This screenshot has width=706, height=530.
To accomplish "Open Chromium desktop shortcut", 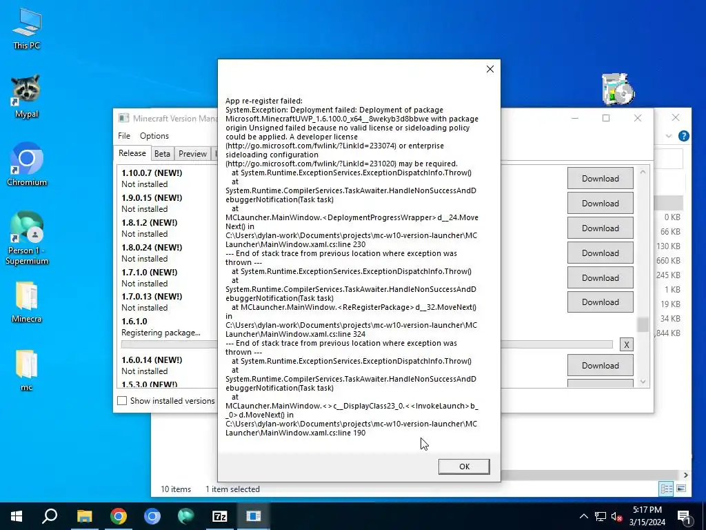I will (27, 164).
